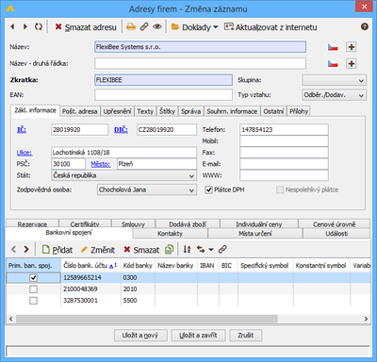
Task: Click the print icon in top toolbar
Action: click(131, 27)
